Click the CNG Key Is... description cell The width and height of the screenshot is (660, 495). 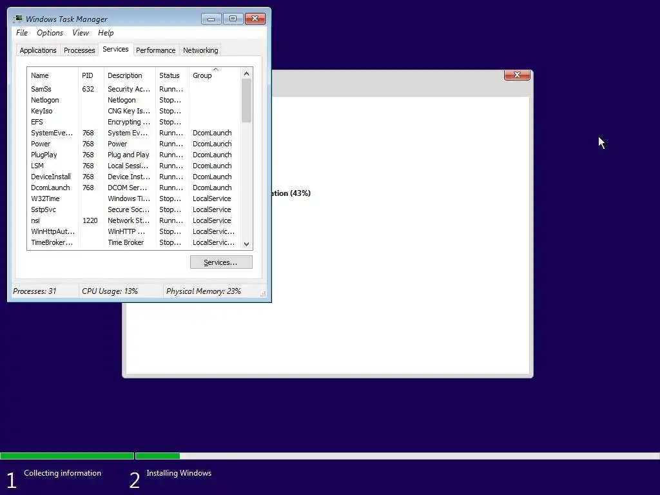coord(129,111)
